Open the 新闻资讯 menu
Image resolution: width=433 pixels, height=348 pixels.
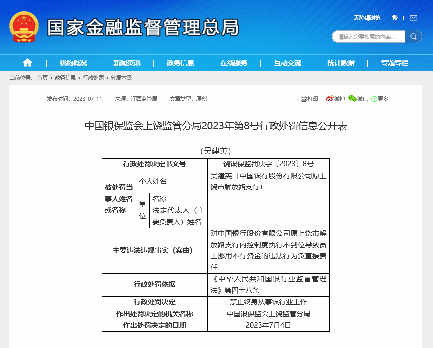tap(127, 63)
